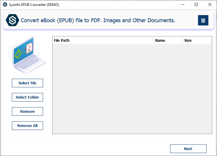Click the Remove button

(x=27, y=112)
